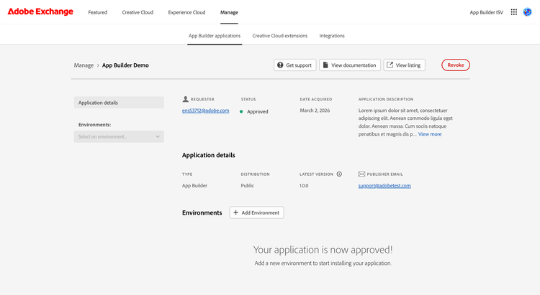Open the user profile avatar

pos(527,12)
